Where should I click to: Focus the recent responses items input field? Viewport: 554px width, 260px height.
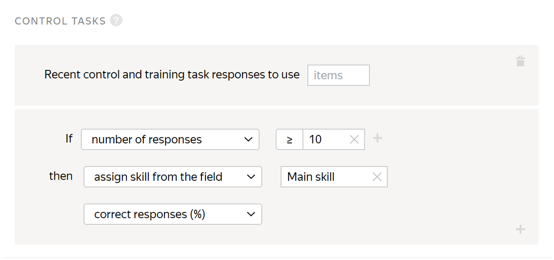pos(338,75)
